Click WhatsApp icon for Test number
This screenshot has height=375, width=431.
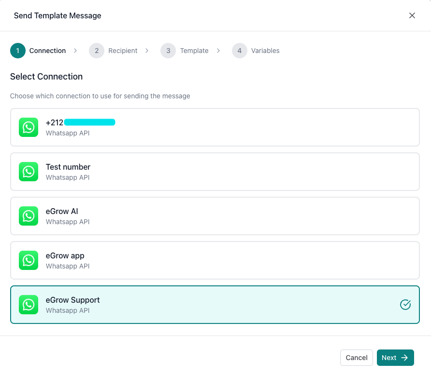click(x=29, y=172)
